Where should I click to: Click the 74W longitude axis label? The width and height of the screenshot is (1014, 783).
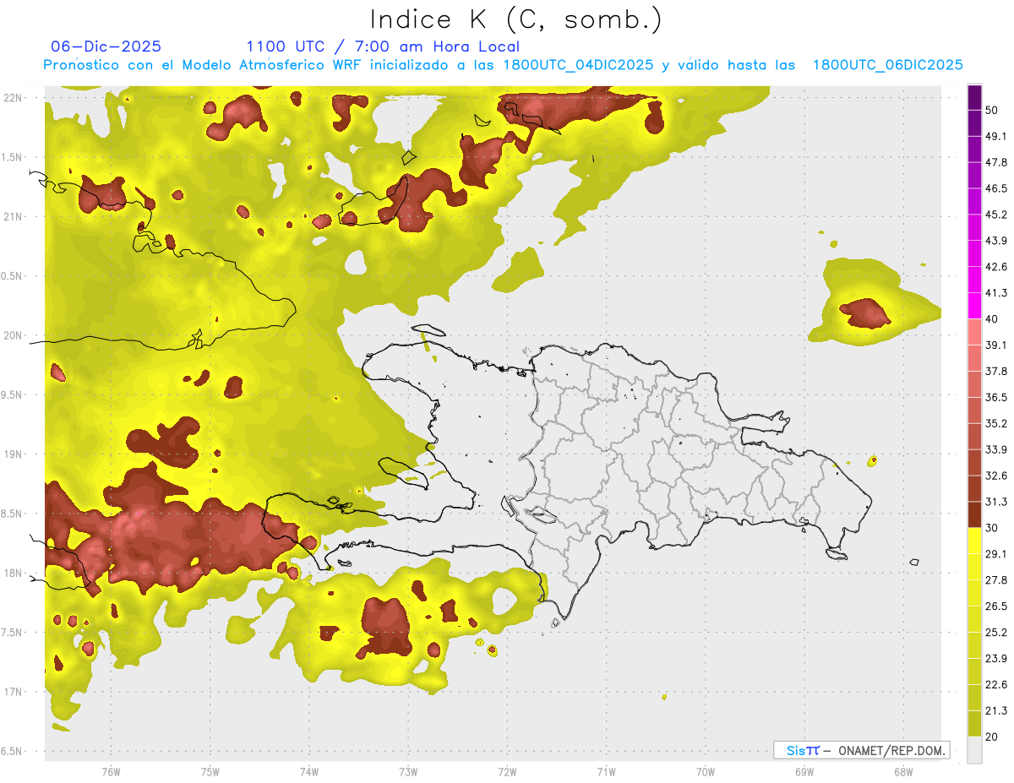pos(308,771)
